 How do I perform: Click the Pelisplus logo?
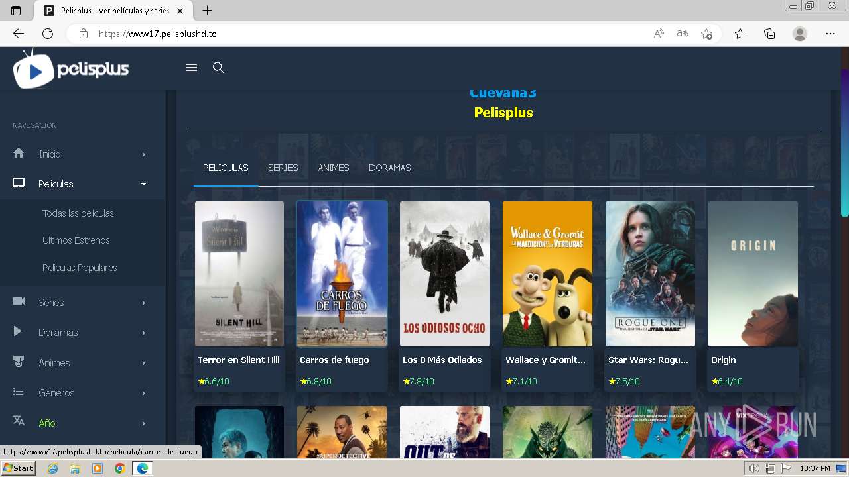(x=71, y=69)
